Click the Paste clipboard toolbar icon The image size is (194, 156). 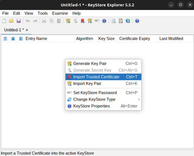click(59, 21)
